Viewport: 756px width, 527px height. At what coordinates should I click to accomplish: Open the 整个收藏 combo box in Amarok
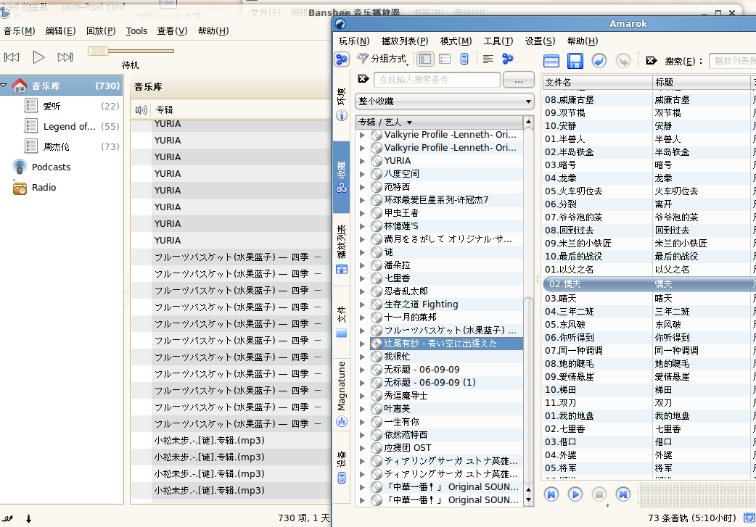point(445,101)
